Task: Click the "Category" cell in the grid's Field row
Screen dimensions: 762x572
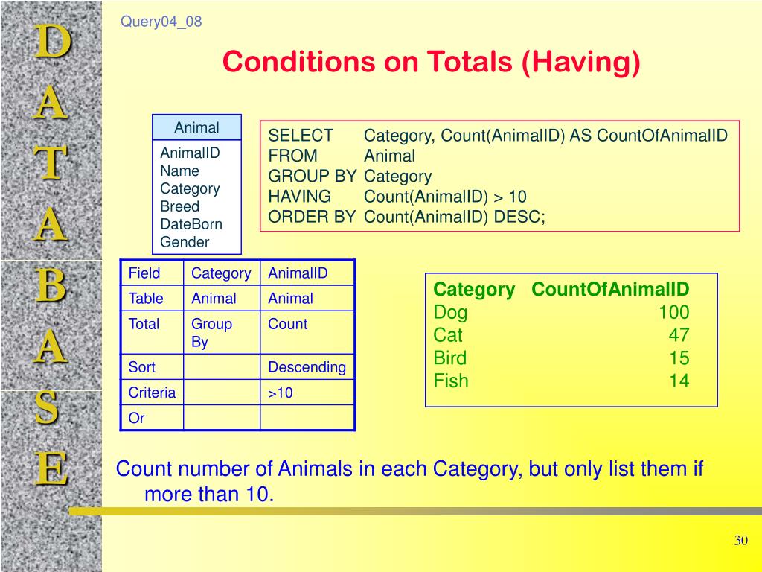Action: (x=221, y=273)
